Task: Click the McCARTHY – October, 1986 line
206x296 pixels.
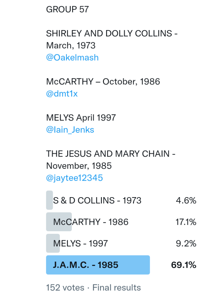Action: tap(103, 82)
